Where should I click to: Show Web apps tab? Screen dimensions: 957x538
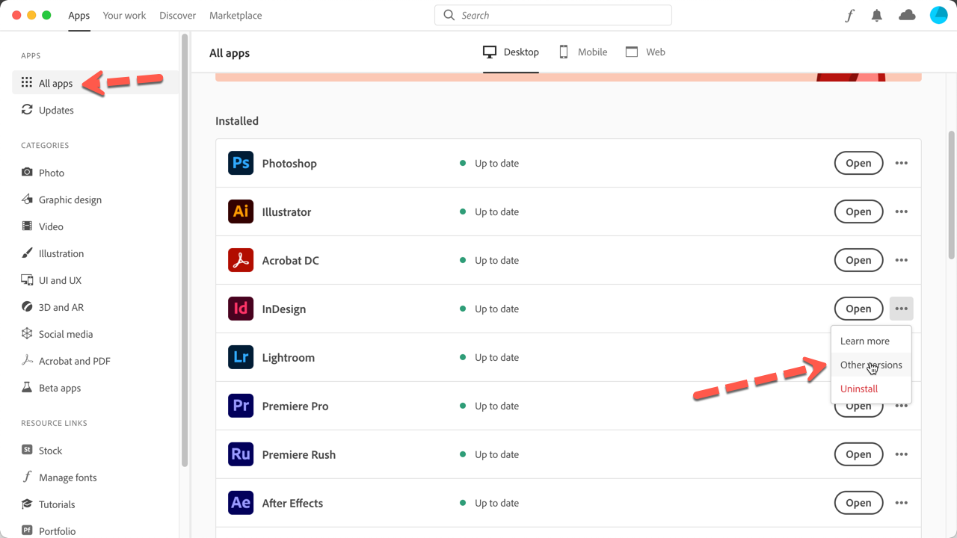[645, 52]
